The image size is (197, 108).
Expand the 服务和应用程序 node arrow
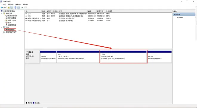[1, 32]
